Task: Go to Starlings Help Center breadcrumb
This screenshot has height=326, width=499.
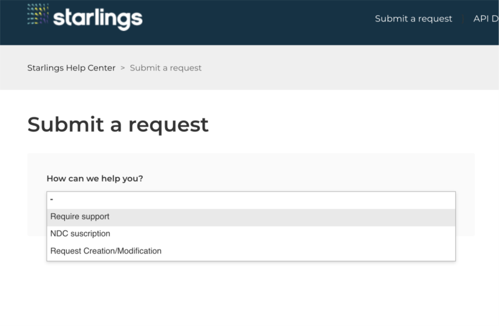Action: pos(71,68)
